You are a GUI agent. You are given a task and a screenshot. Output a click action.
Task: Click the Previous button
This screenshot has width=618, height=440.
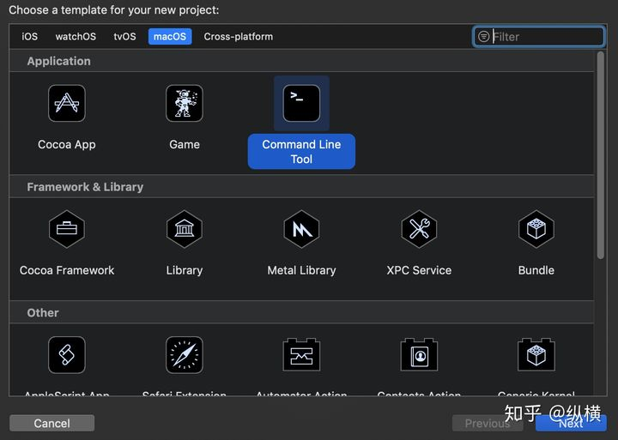(488, 423)
